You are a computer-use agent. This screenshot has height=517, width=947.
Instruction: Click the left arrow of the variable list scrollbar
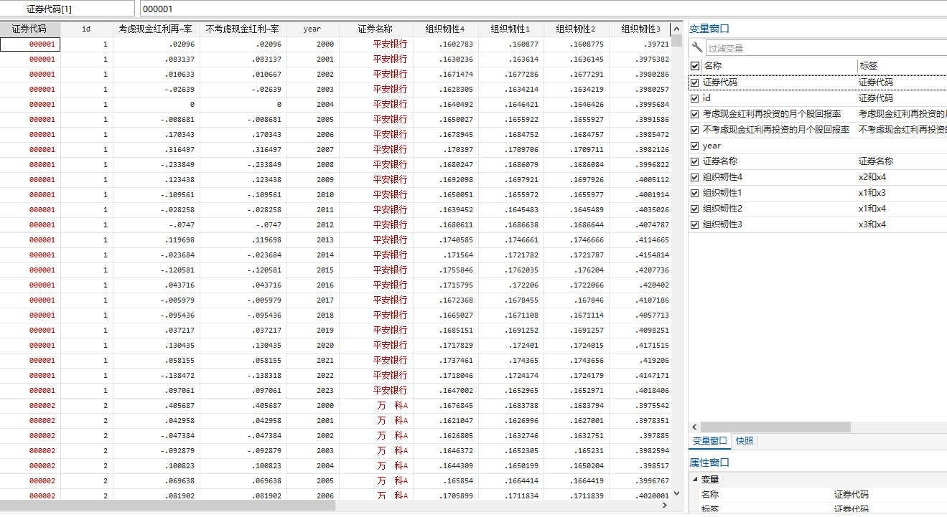[x=694, y=427]
